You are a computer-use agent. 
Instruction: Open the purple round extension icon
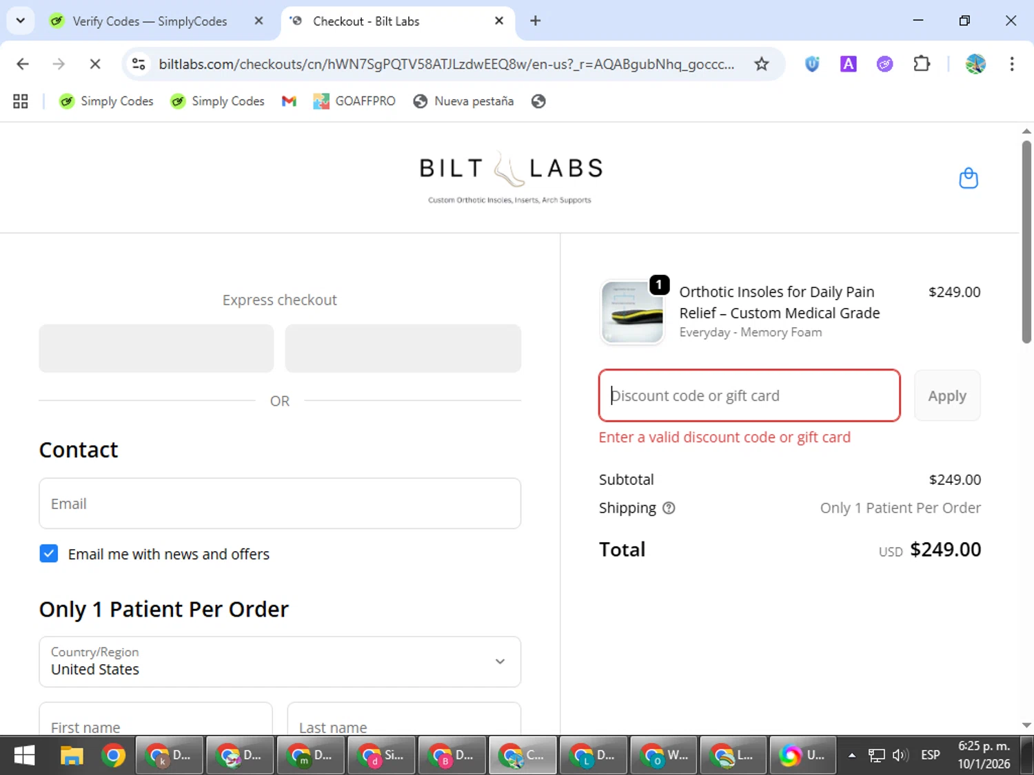click(x=884, y=64)
